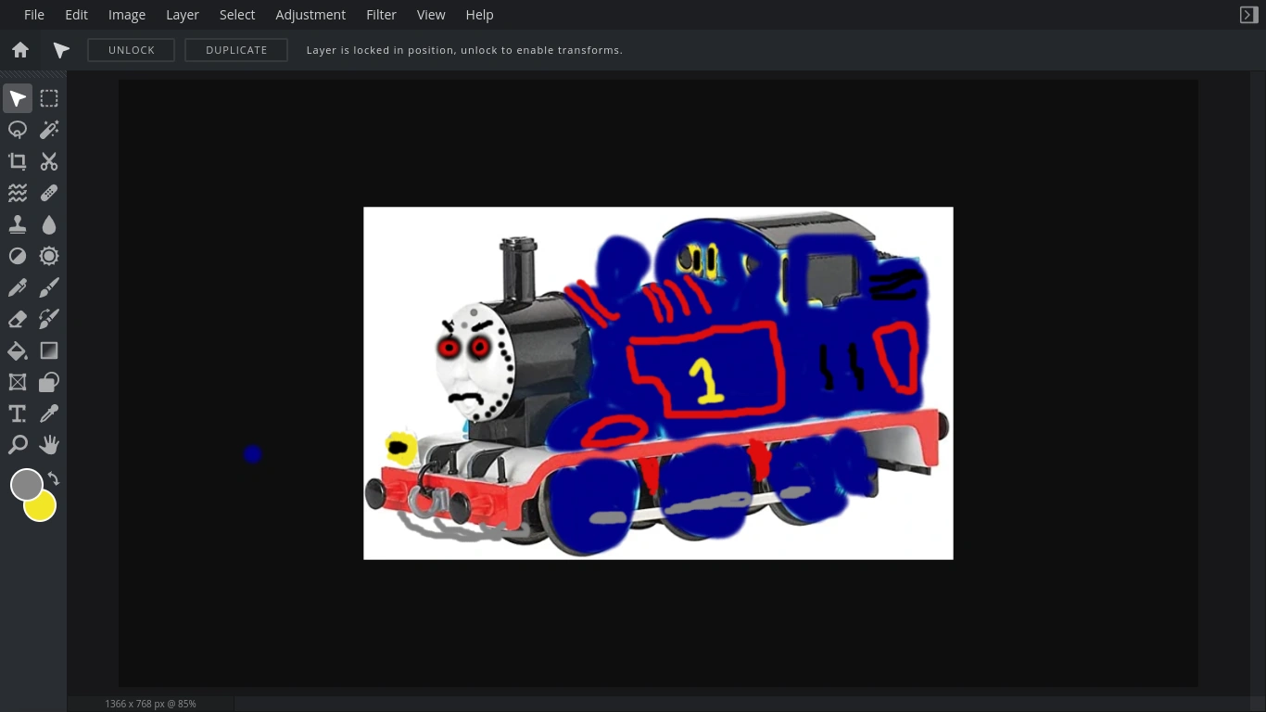
Task: Open the Layer menu
Action: 183,15
